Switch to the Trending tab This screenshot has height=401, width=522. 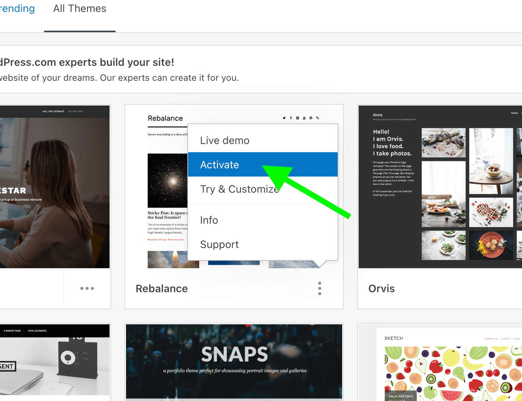pyautogui.click(x=17, y=9)
